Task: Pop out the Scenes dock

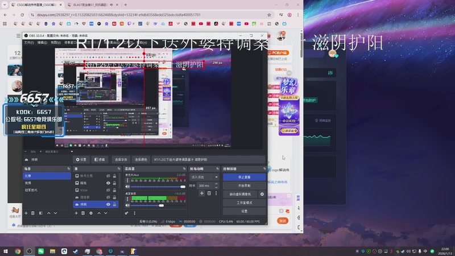Action: click(x=68, y=168)
